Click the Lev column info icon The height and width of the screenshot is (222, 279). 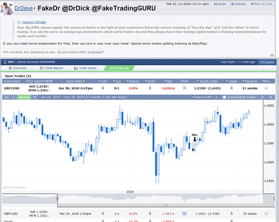click(x=114, y=81)
